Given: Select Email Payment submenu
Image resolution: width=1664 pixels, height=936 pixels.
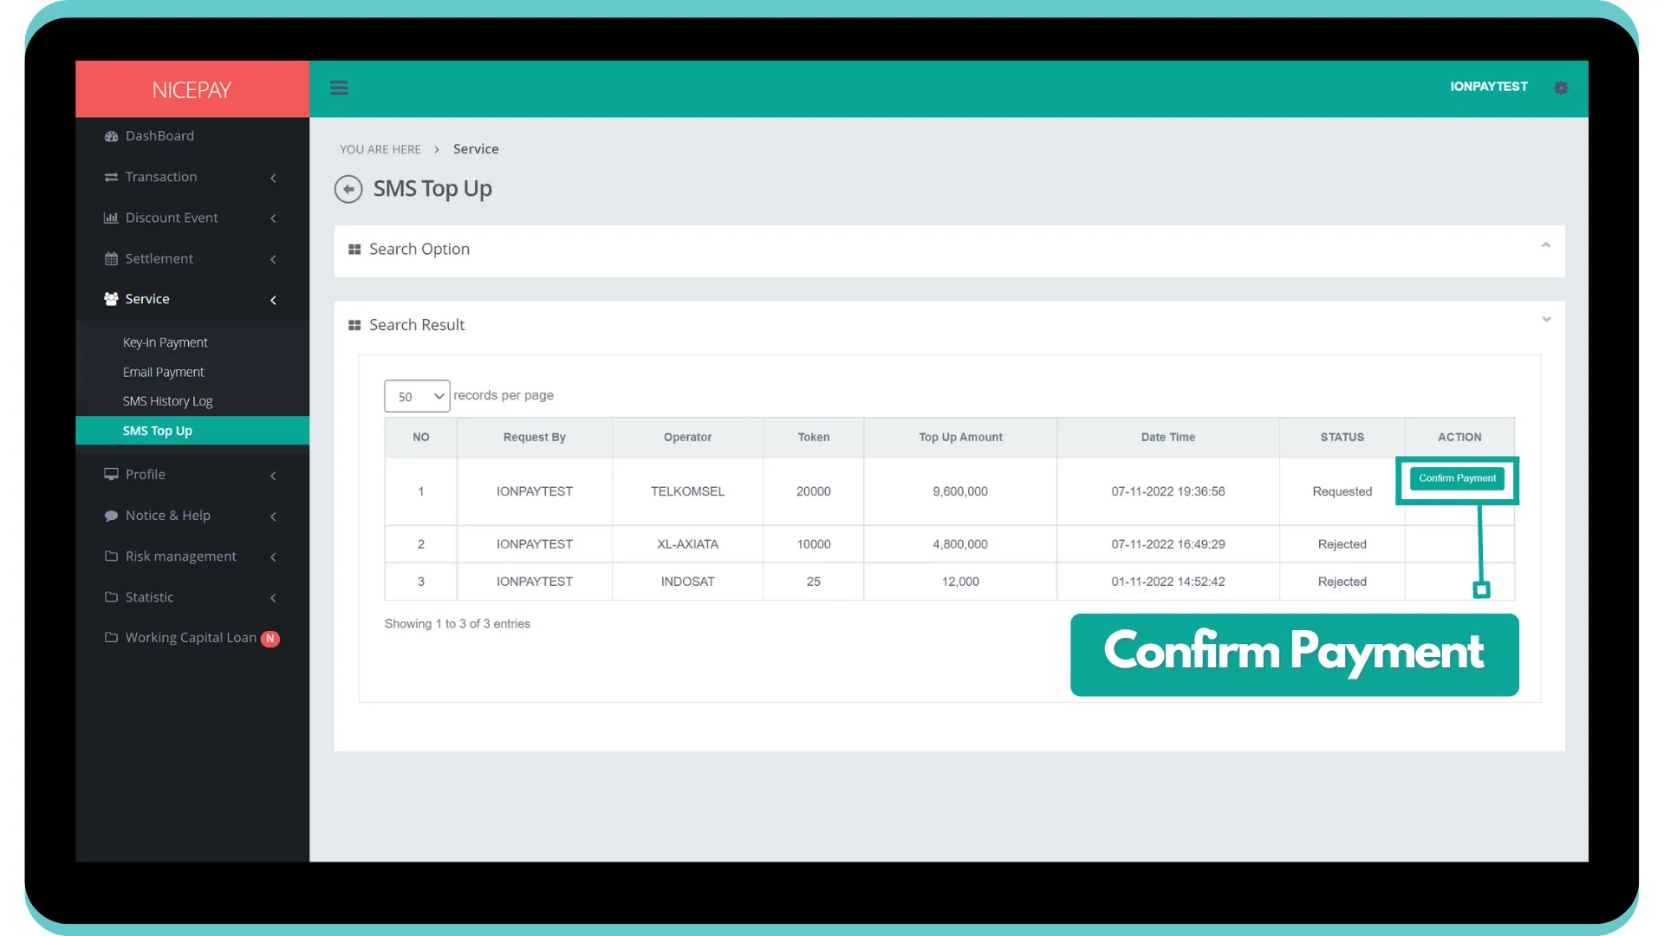Looking at the screenshot, I should tap(163, 372).
